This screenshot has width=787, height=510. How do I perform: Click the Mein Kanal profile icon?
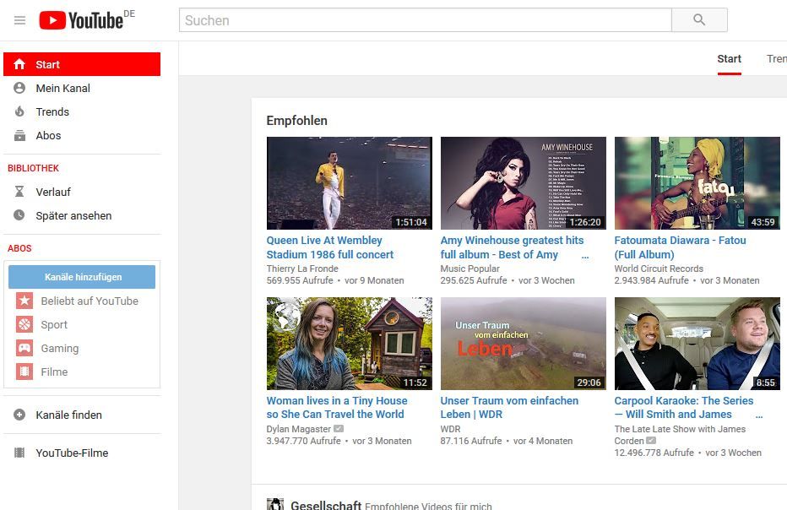tap(19, 88)
